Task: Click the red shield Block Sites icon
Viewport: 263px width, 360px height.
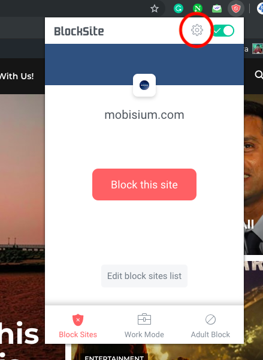Action: [78, 320]
